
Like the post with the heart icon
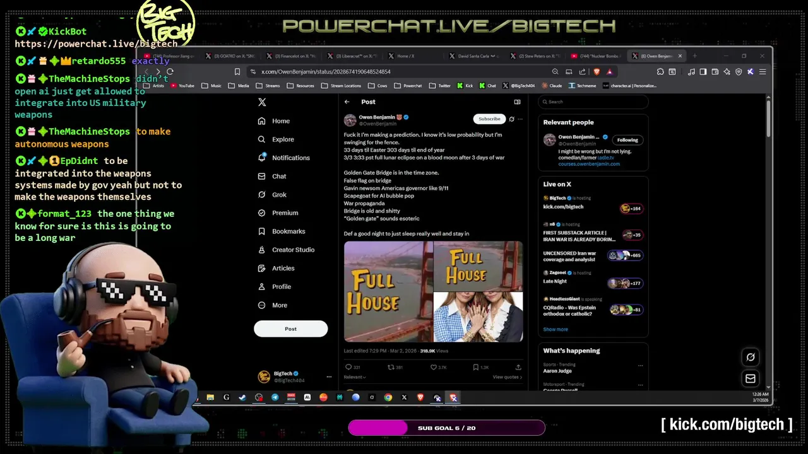(434, 367)
